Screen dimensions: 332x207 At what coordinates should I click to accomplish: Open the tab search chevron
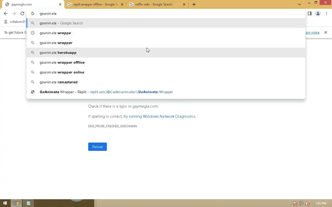click(300, 4)
